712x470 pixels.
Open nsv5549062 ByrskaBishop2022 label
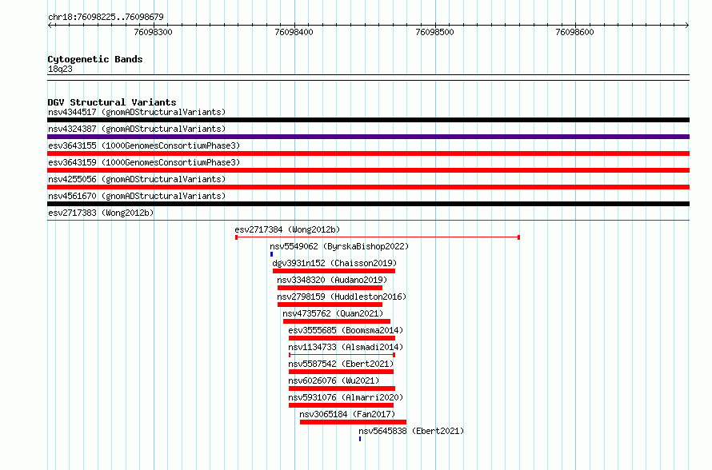point(339,246)
